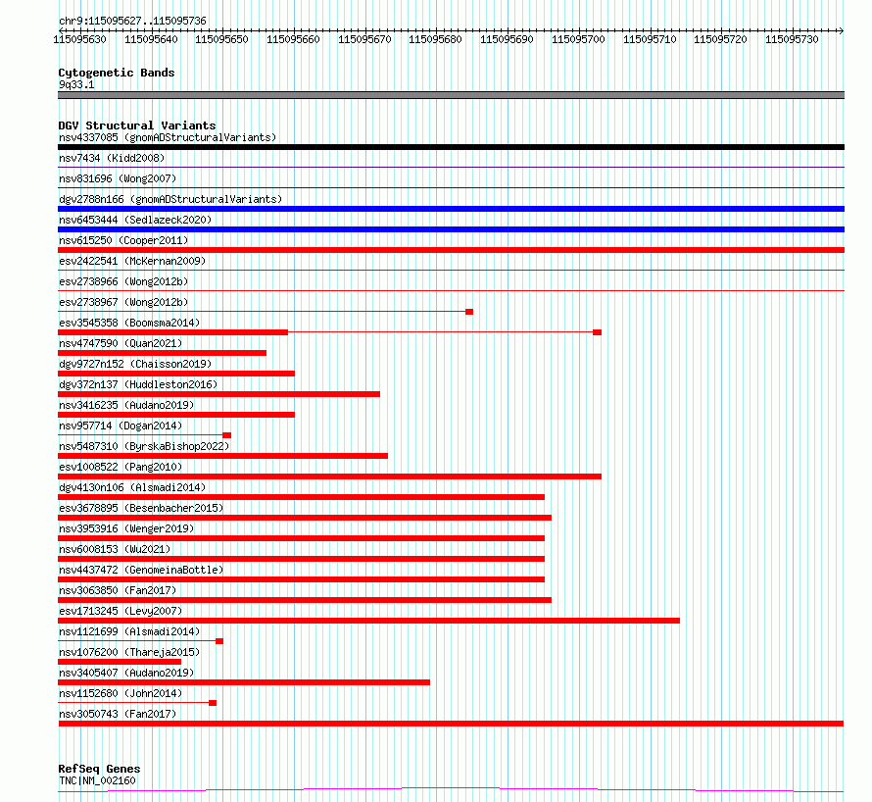Click the red end block of nsv957714
Screen dimensions: 872x802
point(227,435)
